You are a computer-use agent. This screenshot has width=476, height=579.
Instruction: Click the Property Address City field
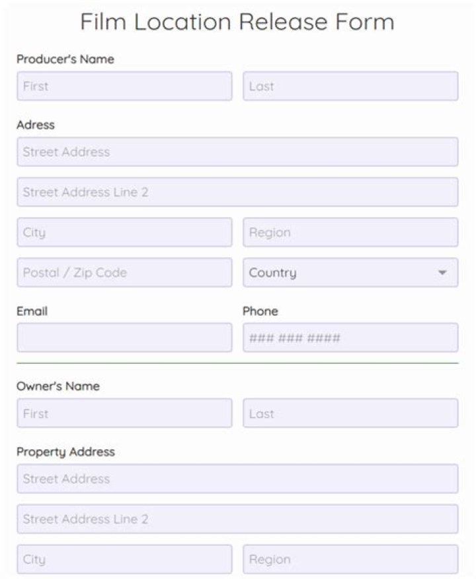point(124,559)
